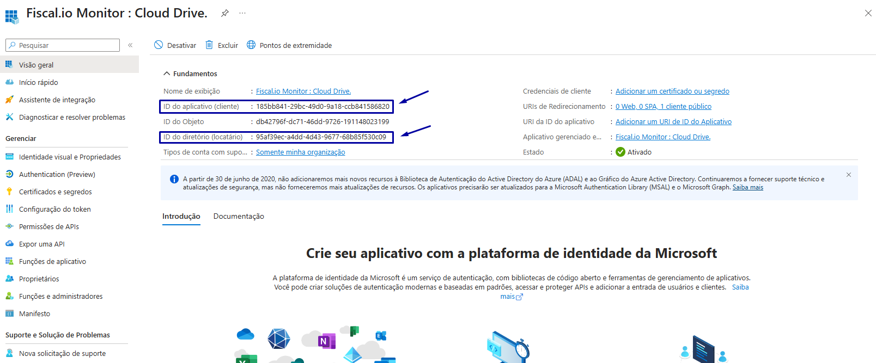Click the Certificados e segredos key icon

9,192
